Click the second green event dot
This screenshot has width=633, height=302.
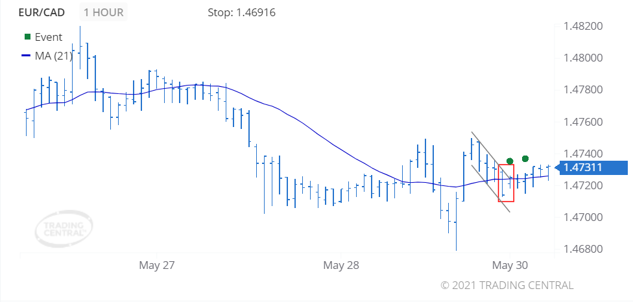click(525, 159)
